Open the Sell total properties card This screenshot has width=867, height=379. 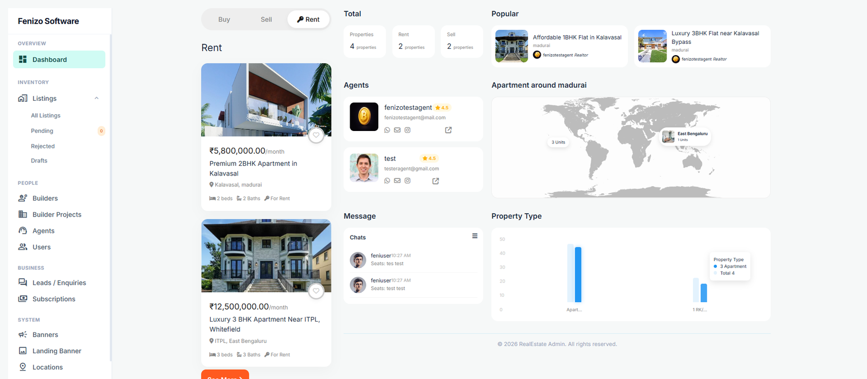[x=462, y=41]
